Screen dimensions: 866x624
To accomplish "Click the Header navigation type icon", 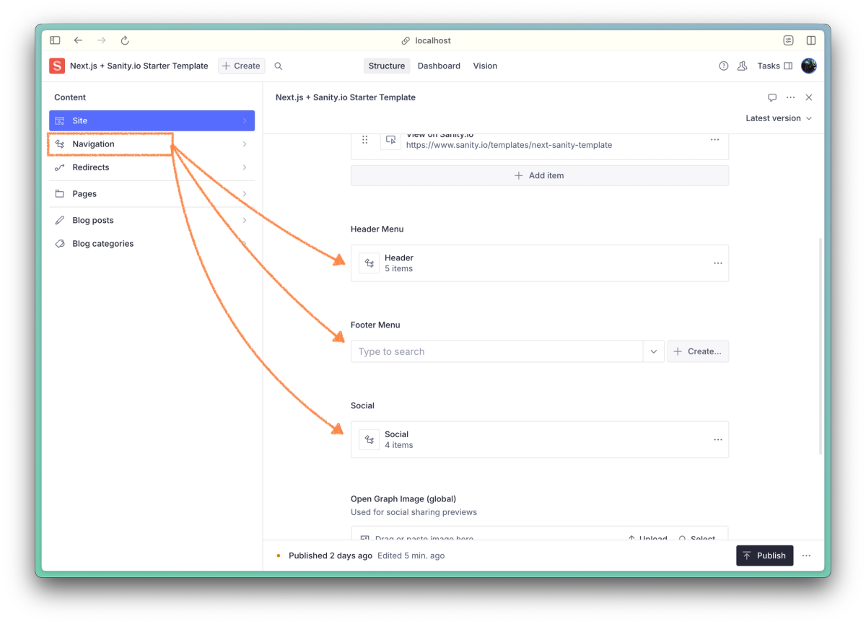I will [x=369, y=263].
